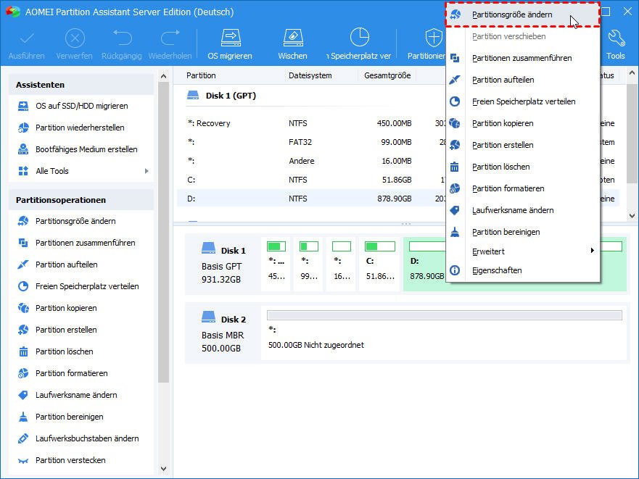Viewport: 639px width, 479px height.
Task: Choose Partitionen zusammenführen from the context menu
Action: point(523,58)
